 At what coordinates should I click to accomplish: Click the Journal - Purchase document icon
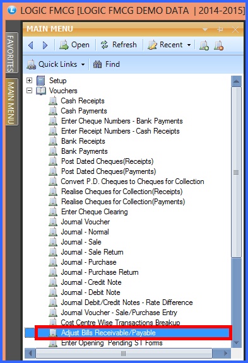53,262
